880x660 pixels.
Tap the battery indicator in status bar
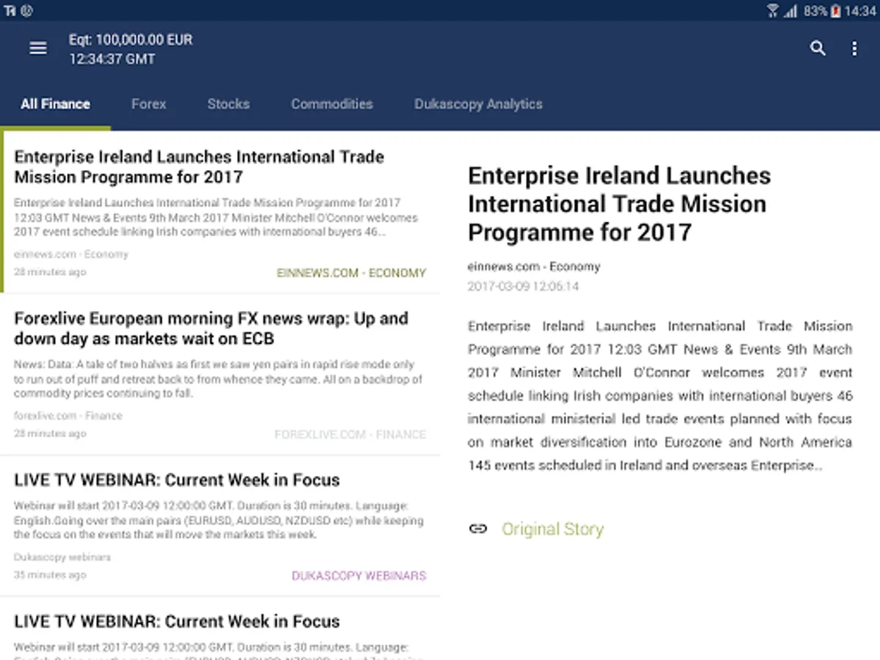836,10
